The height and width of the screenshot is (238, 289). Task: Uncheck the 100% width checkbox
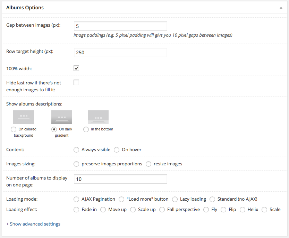click(x=76, y=68)
